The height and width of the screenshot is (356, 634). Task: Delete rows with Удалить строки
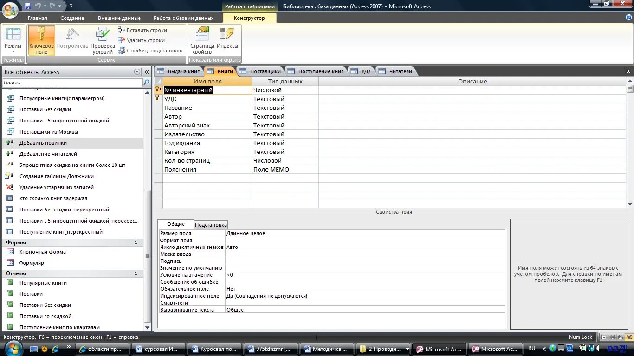142,40
